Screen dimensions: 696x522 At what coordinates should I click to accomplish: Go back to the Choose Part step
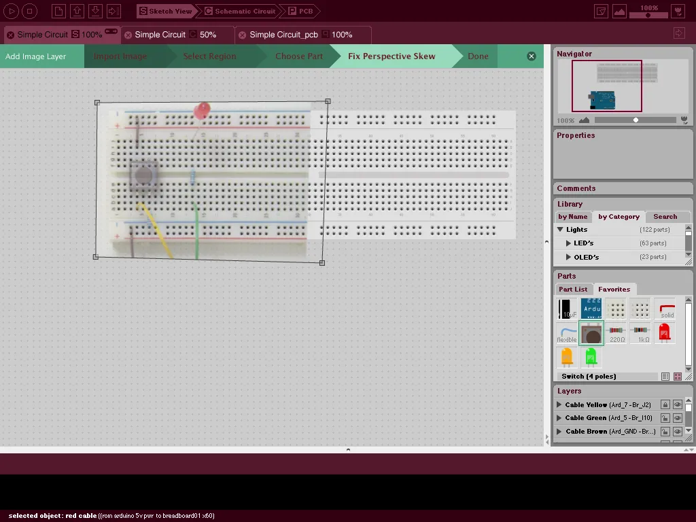[x=299, y=56]
